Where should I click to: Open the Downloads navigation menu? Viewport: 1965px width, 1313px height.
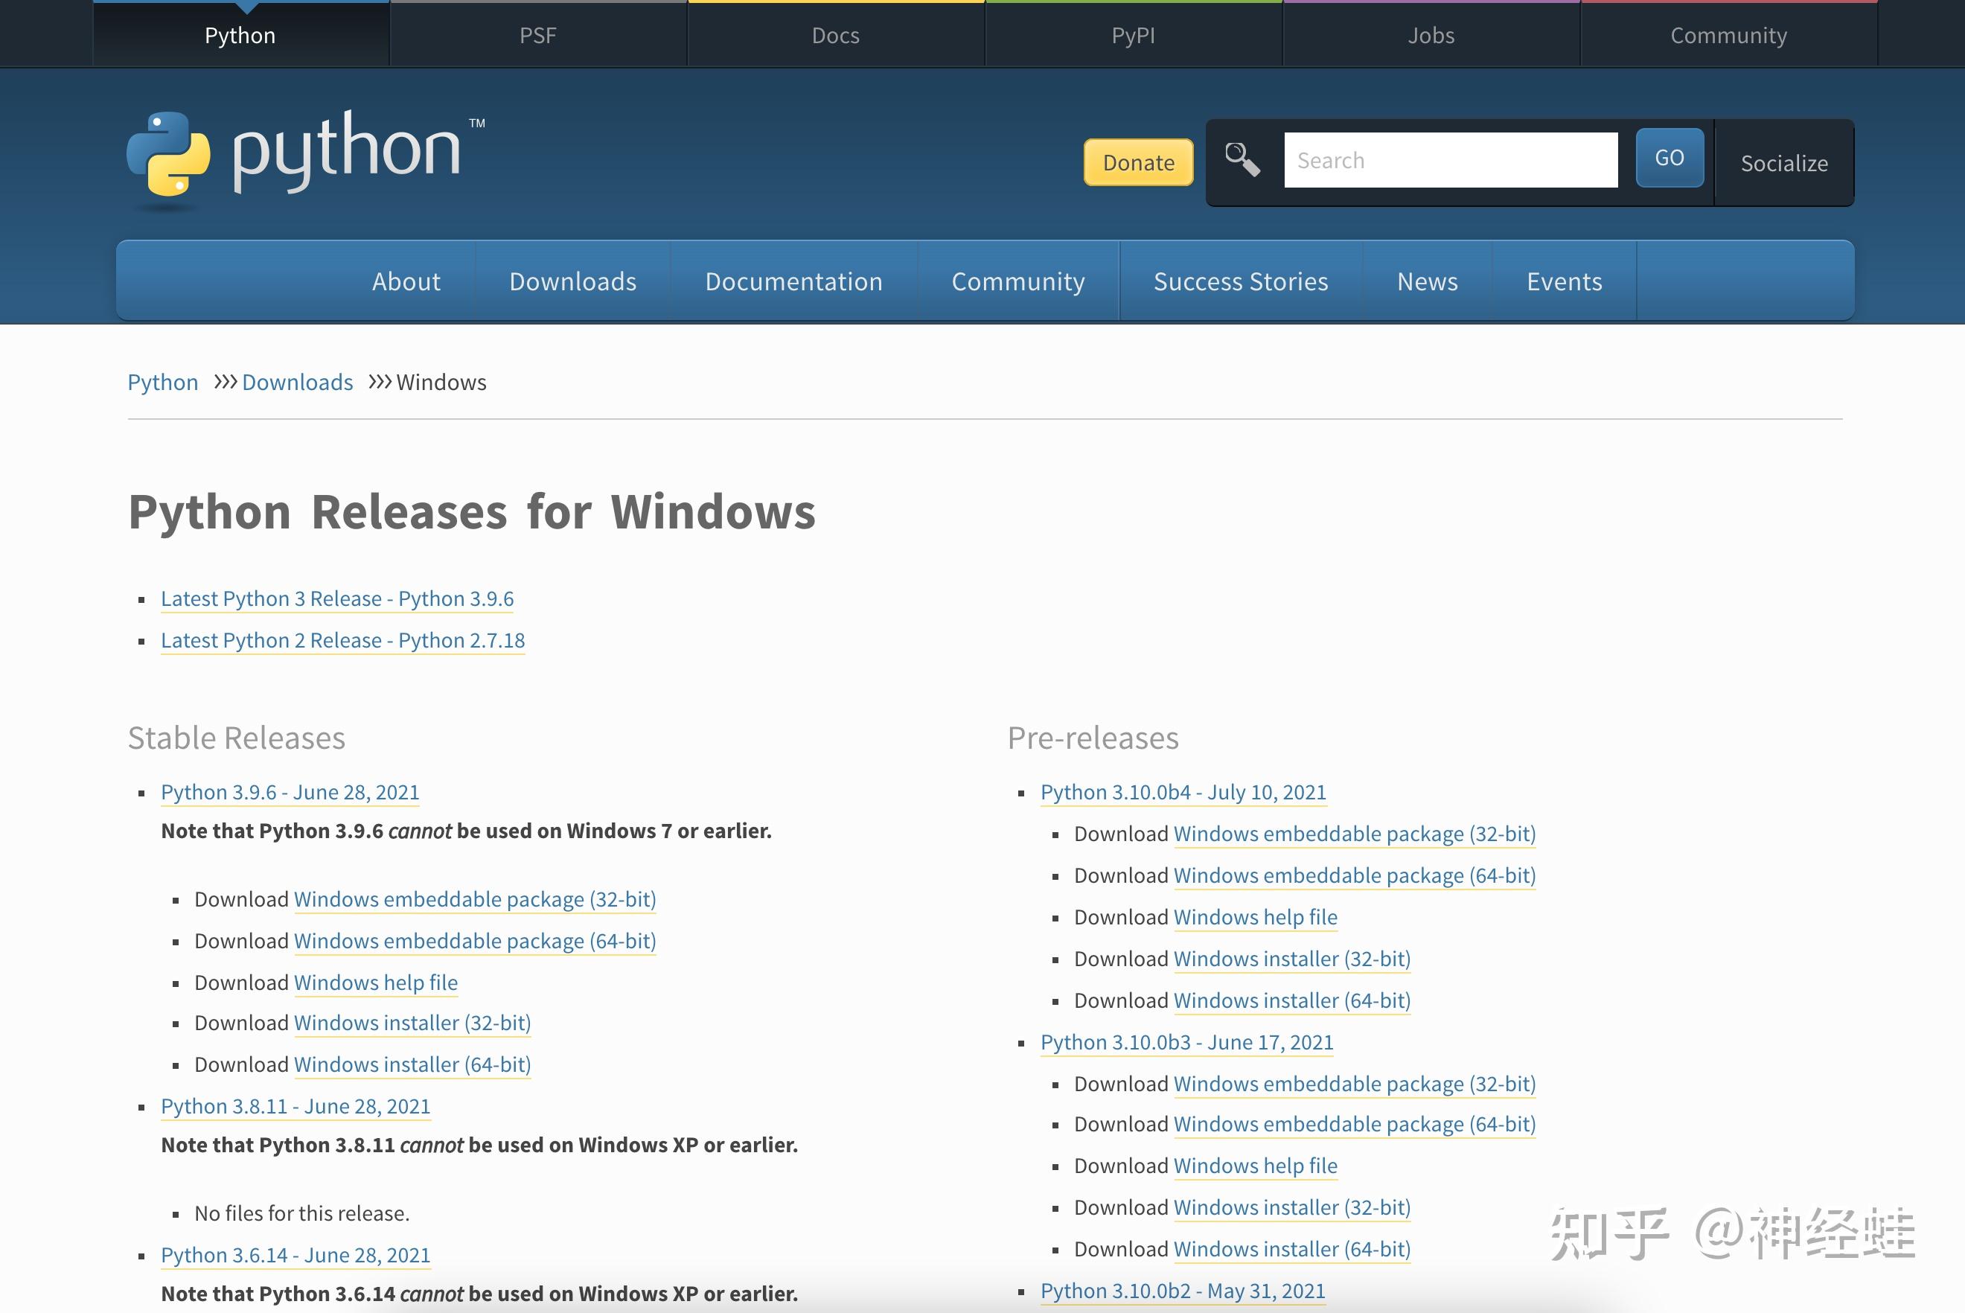(572, 281)
